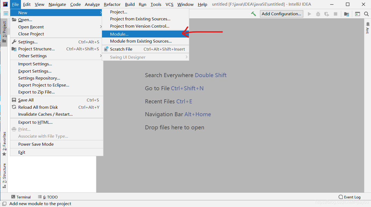Toggle tool window bars icon in status bar
This screenshot has width=371, height=207.
pyautogui.click(x=4, y=204)
